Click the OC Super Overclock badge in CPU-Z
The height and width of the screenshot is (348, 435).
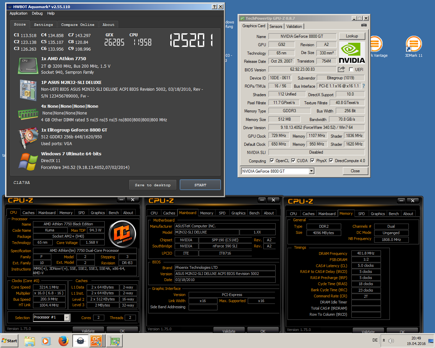122,234
